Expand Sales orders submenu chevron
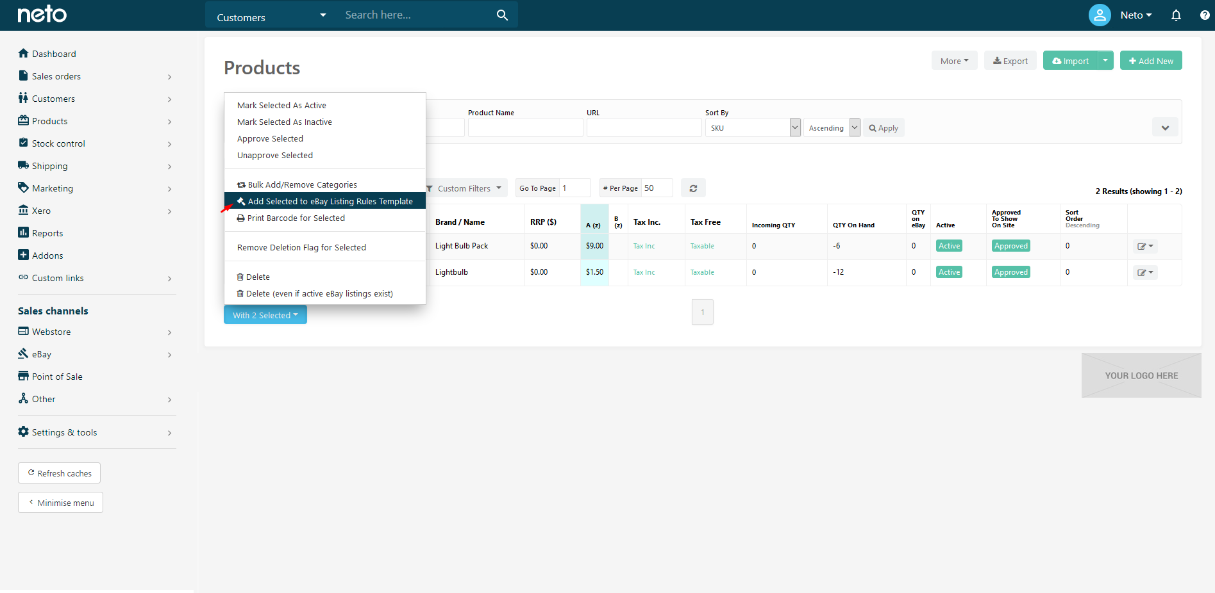Viewport: 1215px width, 593px height. (x=169, y=77)
